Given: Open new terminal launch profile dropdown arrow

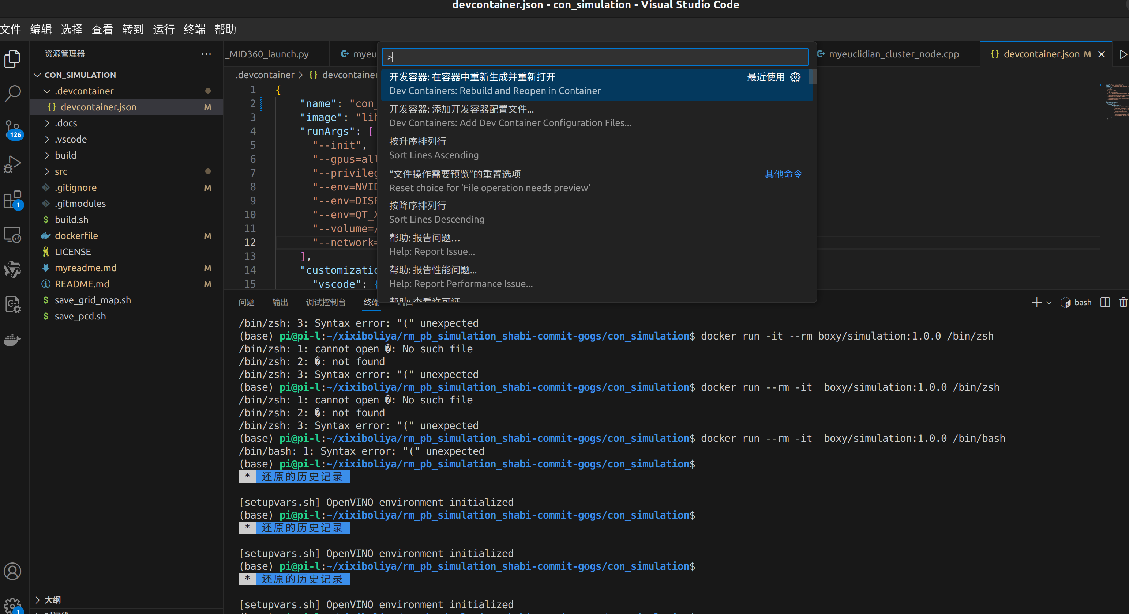Looking at the screenshot, I should coord(1049,302).
